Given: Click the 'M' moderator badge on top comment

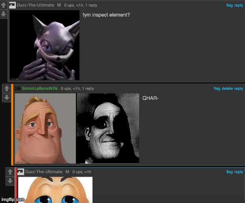Looking at the screenshot, I should [x=59, y=5].
